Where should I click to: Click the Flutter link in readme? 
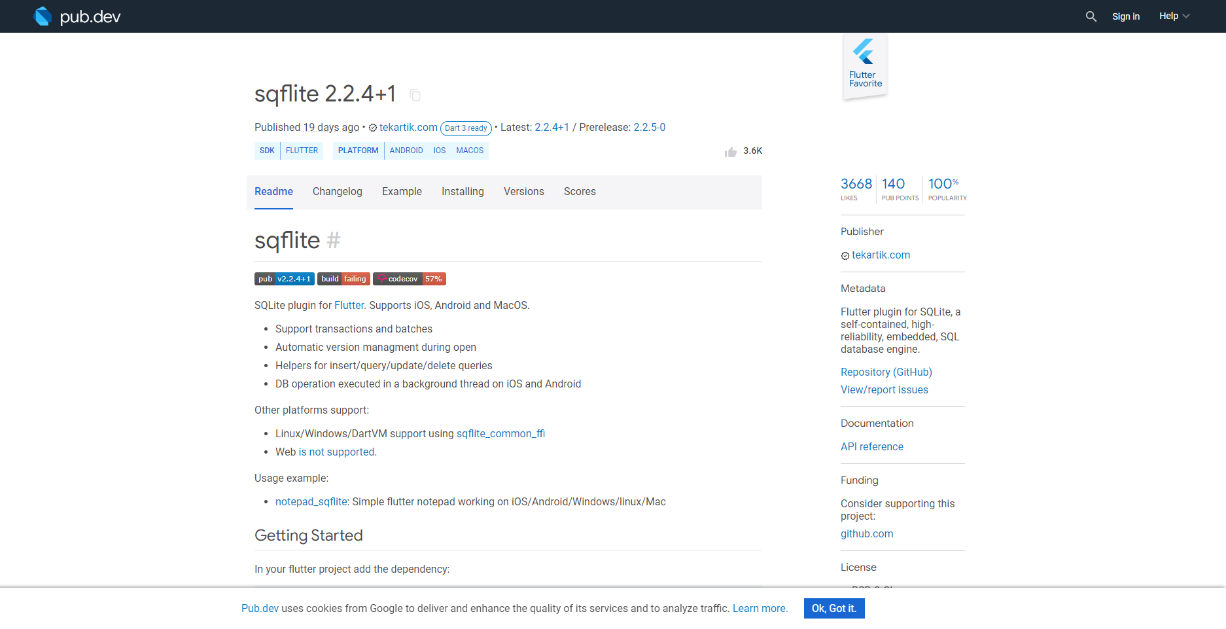[x=349, y=306]
